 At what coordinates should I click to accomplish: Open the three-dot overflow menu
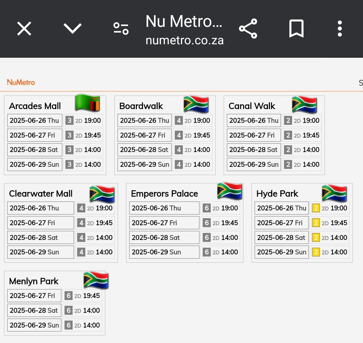(x=339, y=29)
